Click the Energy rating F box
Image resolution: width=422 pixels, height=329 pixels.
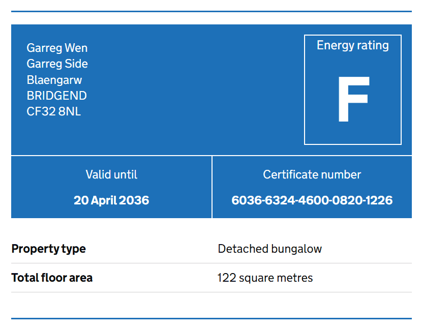click(x=352, y=89)
